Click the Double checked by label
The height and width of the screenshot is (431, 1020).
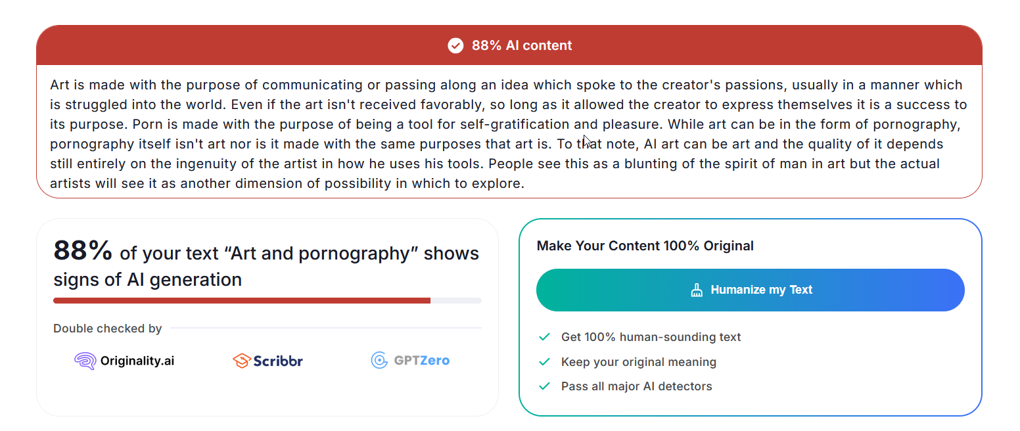click(107, 329)
